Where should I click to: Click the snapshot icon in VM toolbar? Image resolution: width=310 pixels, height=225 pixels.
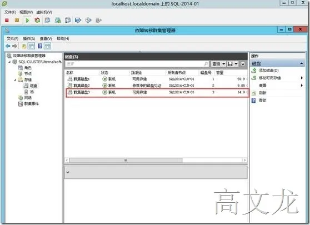47,20
